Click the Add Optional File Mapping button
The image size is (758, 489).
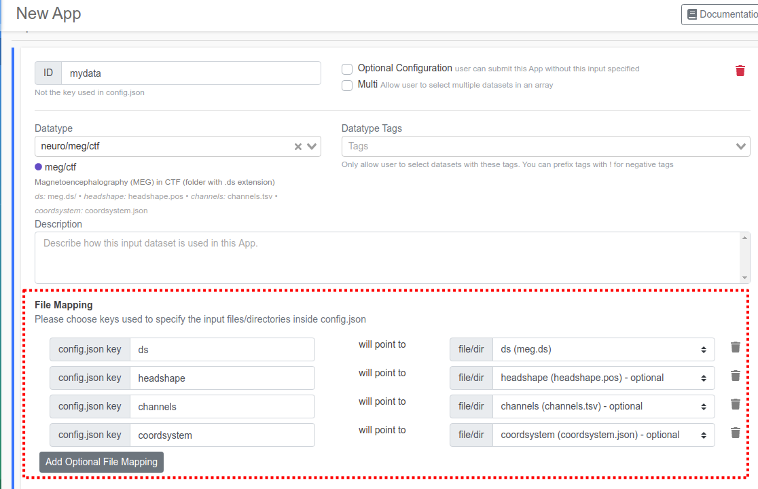coord(101,462)
